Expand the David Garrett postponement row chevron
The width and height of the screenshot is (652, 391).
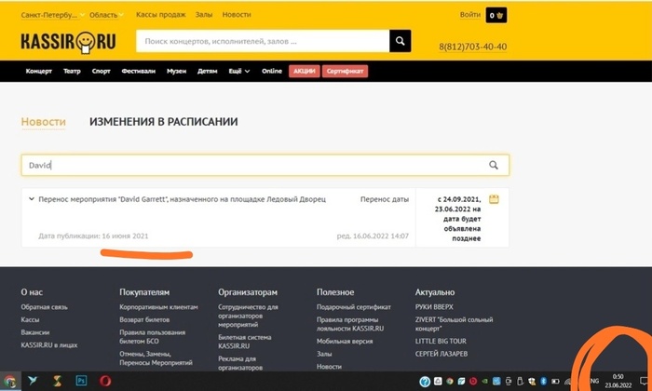(31, 199)
